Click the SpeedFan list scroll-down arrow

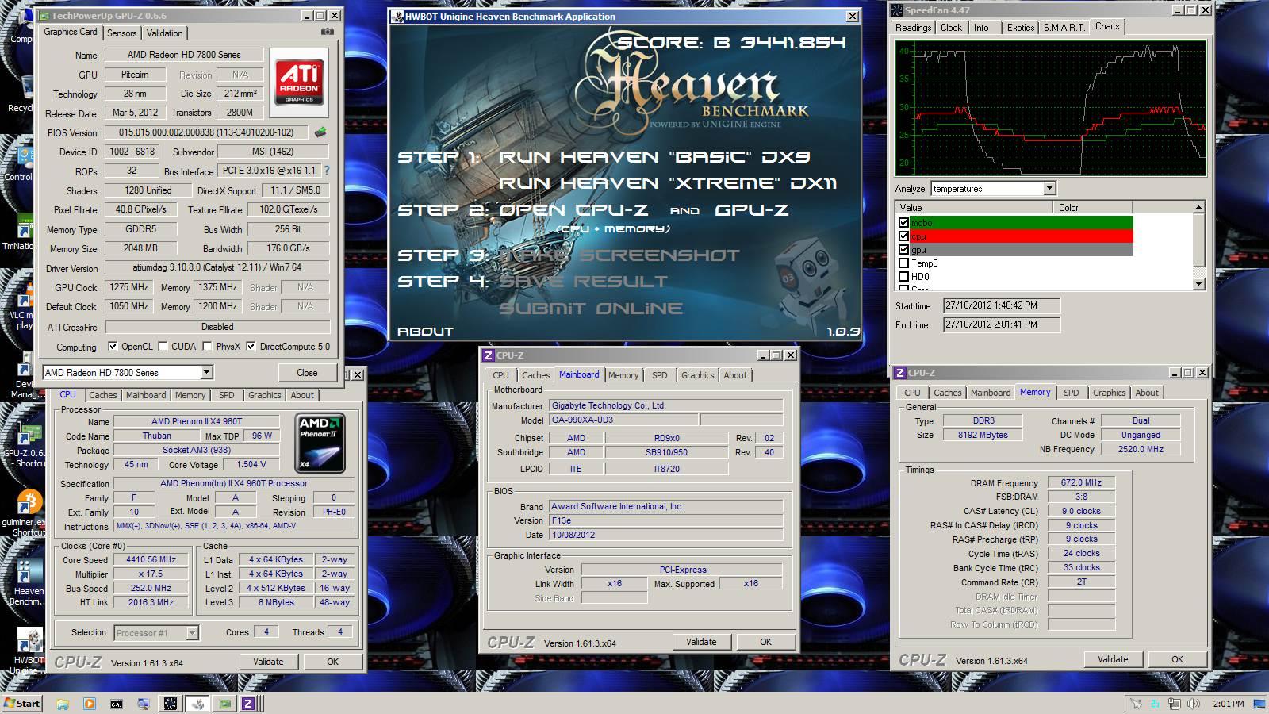click(x=1198, y=283)
